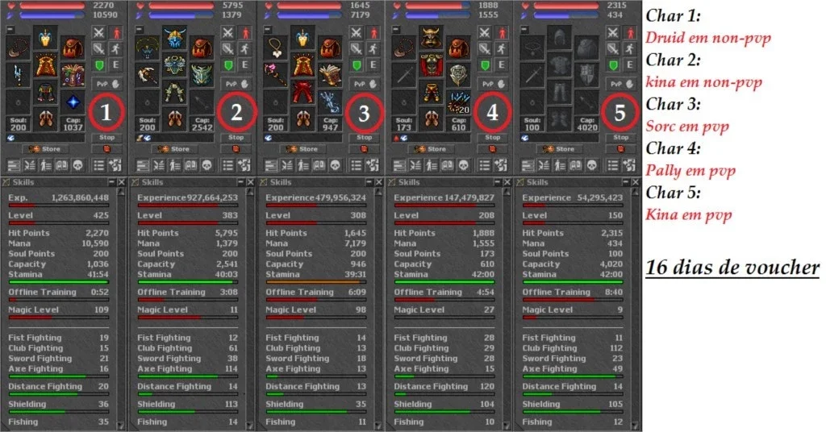Viewport: 826px width, 432px height.
Task: Toggle PvP mode in Cap 4020 panel
Action: point(621,84)
